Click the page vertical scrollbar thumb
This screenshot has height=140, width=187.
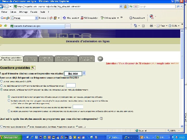pyautogui.click(x=182, y=56)
